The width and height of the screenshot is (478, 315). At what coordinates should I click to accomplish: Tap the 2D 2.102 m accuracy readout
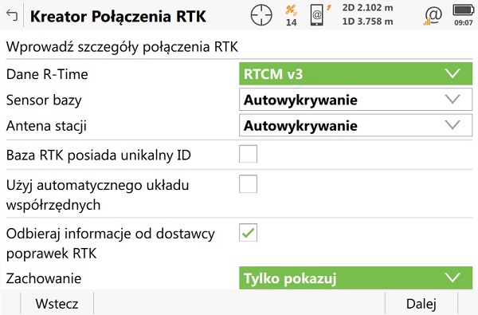367,8
